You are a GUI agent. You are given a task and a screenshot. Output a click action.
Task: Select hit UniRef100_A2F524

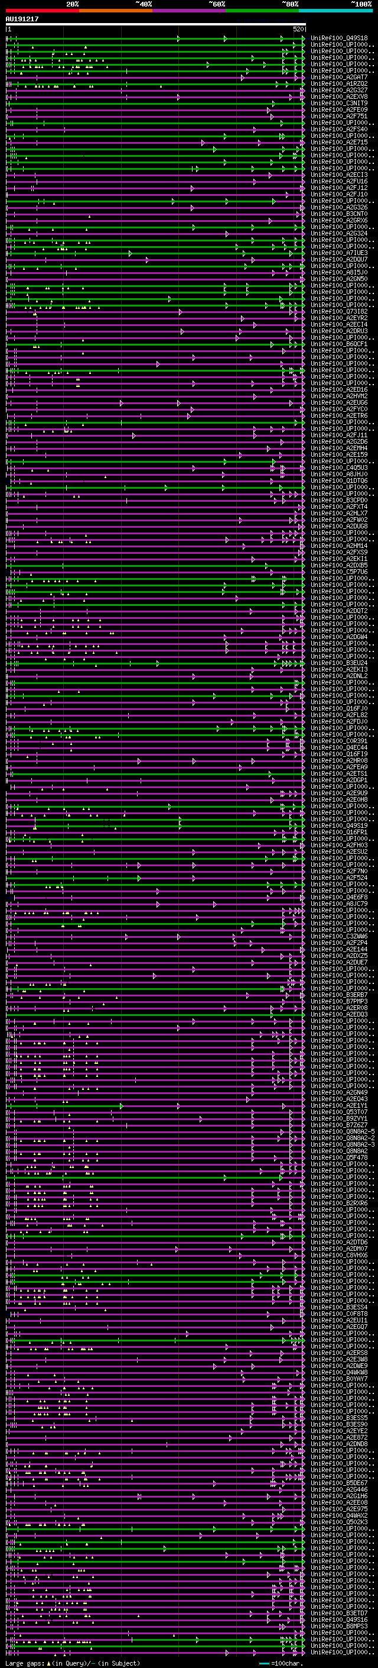coord(339,877)
